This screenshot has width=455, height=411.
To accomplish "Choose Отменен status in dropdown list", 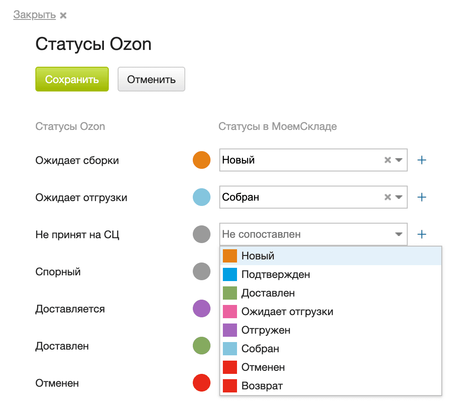I will point(263,367).
